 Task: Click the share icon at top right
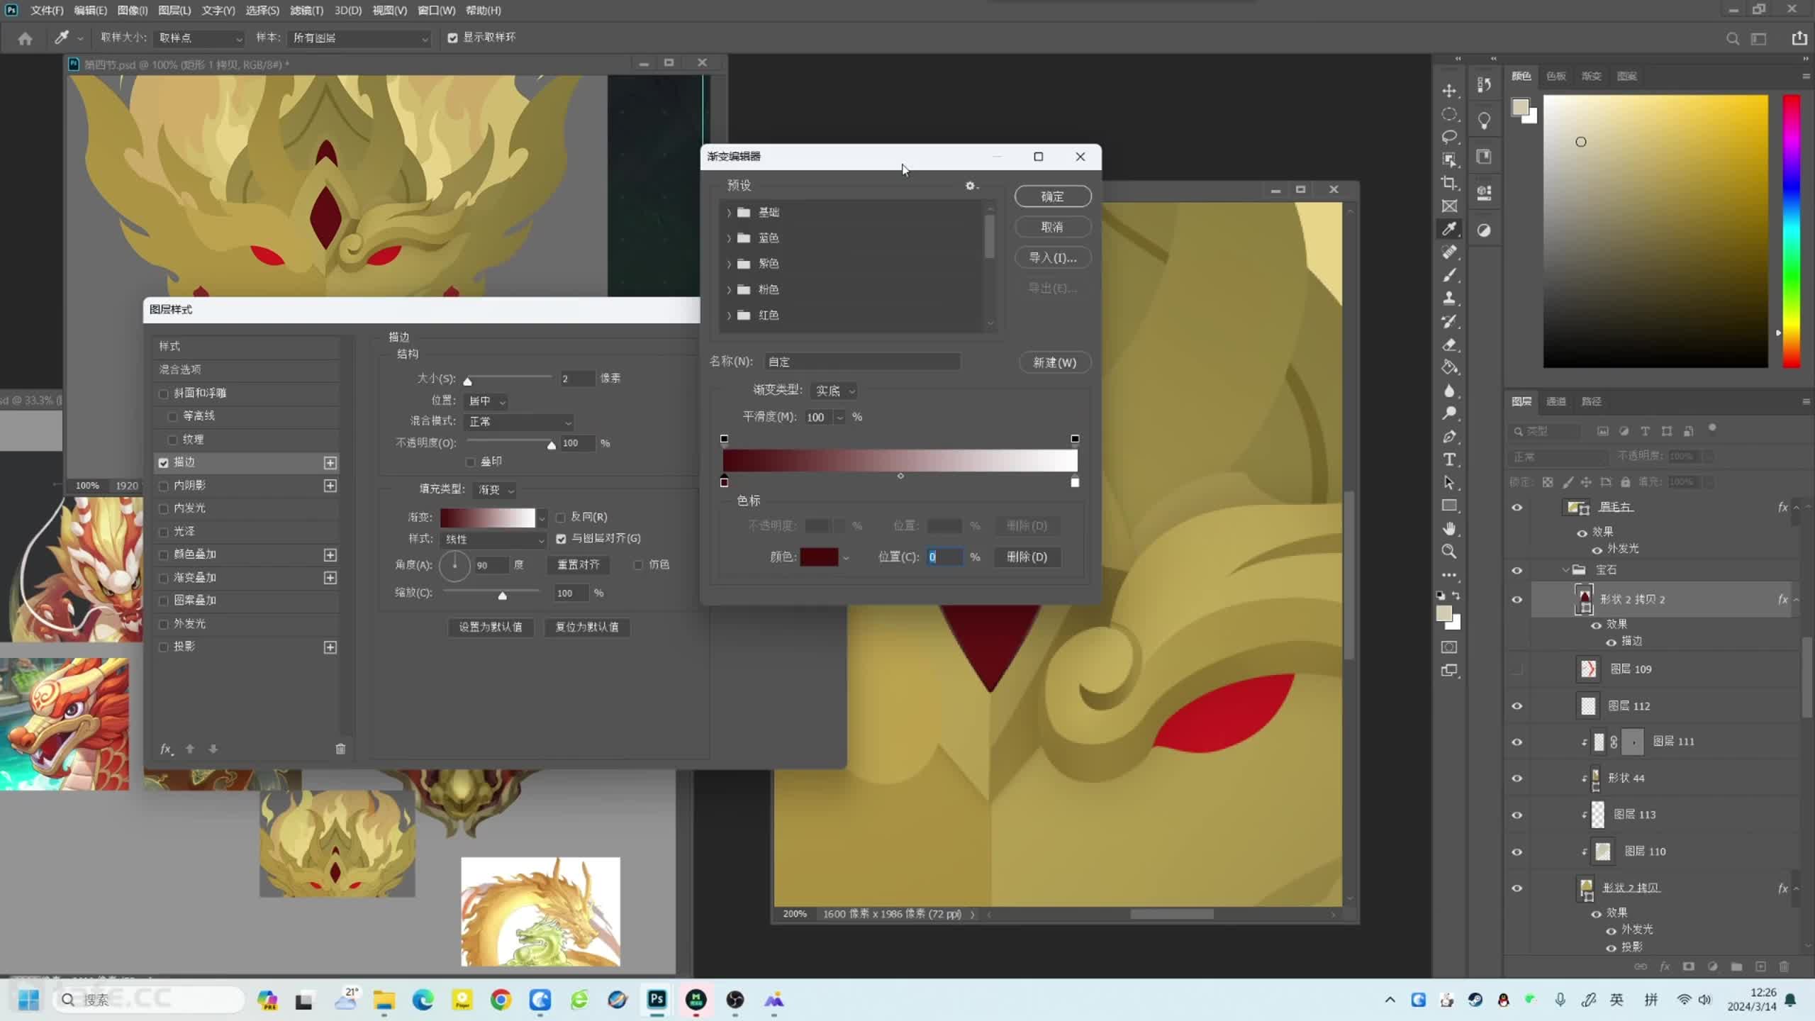[x=1799, y=38]
